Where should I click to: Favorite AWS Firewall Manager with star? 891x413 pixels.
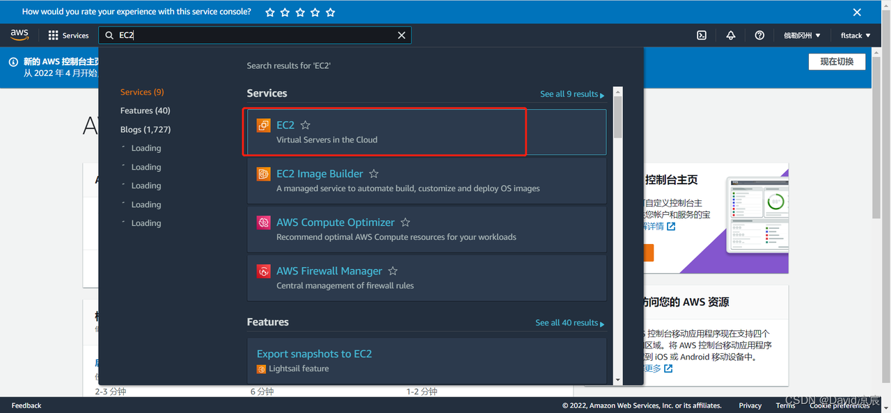[x=393, y=271]
